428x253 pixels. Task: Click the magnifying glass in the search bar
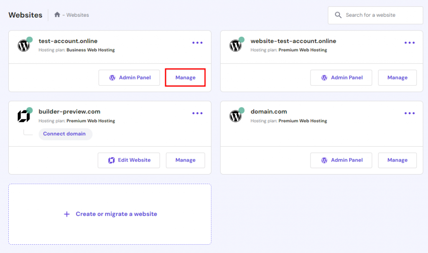pos(338,15)
